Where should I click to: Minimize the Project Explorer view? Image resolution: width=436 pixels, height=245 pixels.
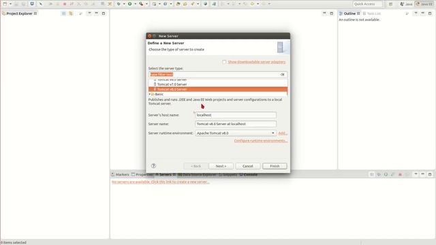97,14
